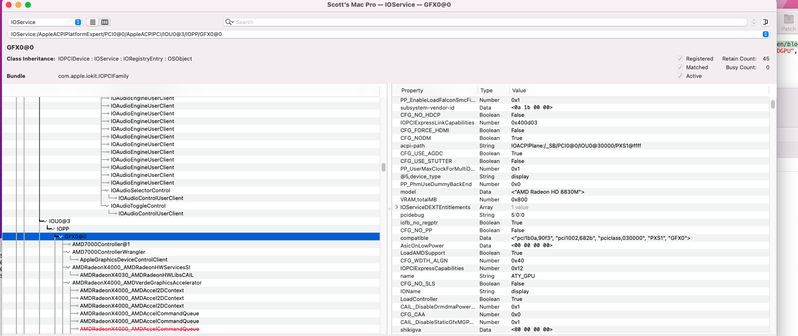Image resolution: width=798 pixels, height=336 pixels.
Task: Select AppleGraphicsDeviceControlClient tree row
Action: point(124,260)
